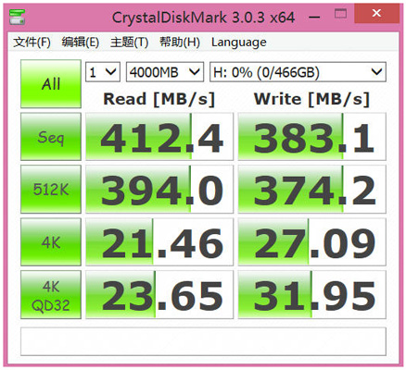Click the 4K QD32 write result 31.95

click(x=312, y=295)
